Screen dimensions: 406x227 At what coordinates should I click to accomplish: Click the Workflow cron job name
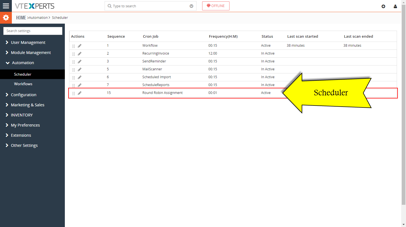150,45
